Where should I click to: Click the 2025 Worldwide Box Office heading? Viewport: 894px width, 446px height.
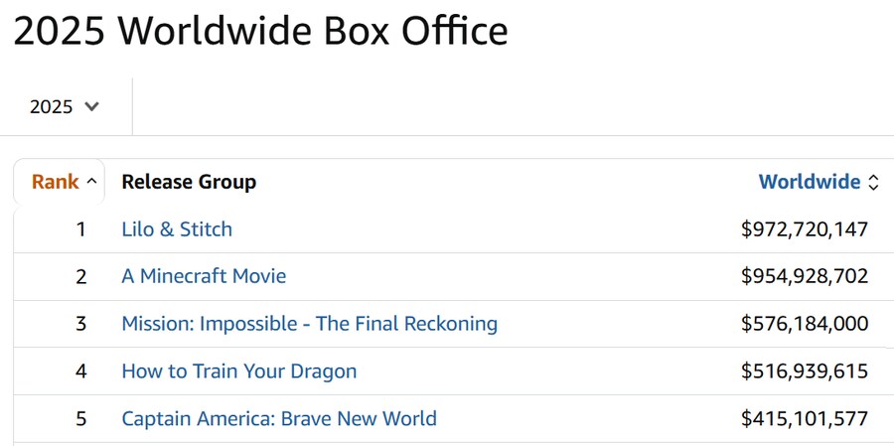pos(260,30)
